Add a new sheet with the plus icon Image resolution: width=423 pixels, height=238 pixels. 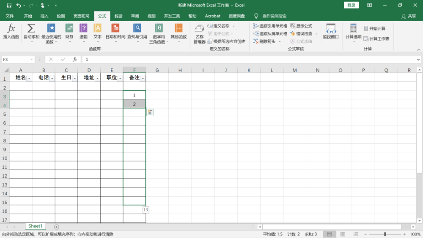pos(56,227)
